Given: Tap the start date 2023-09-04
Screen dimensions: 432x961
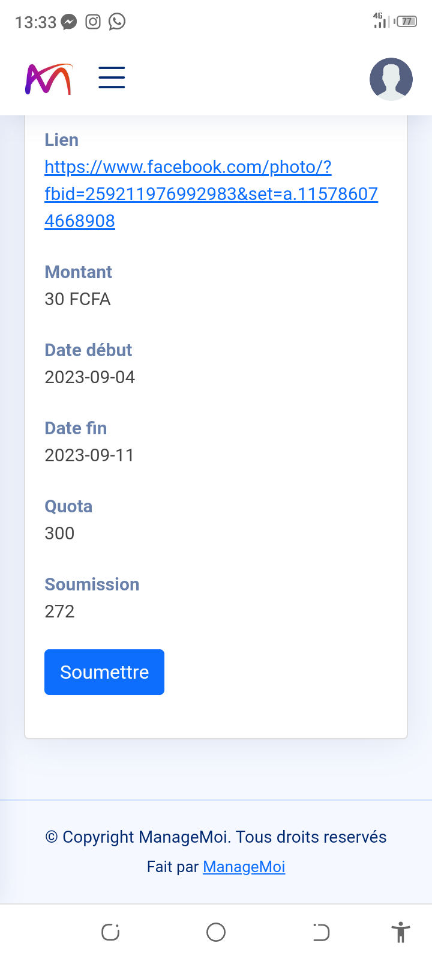Looking at the screenshot, I should pos(90,377).
